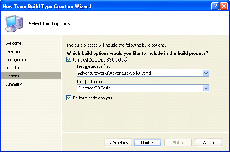230x152 pixels.
Task: Open the Configurations wizard step
Action: (x=18, y=60)
